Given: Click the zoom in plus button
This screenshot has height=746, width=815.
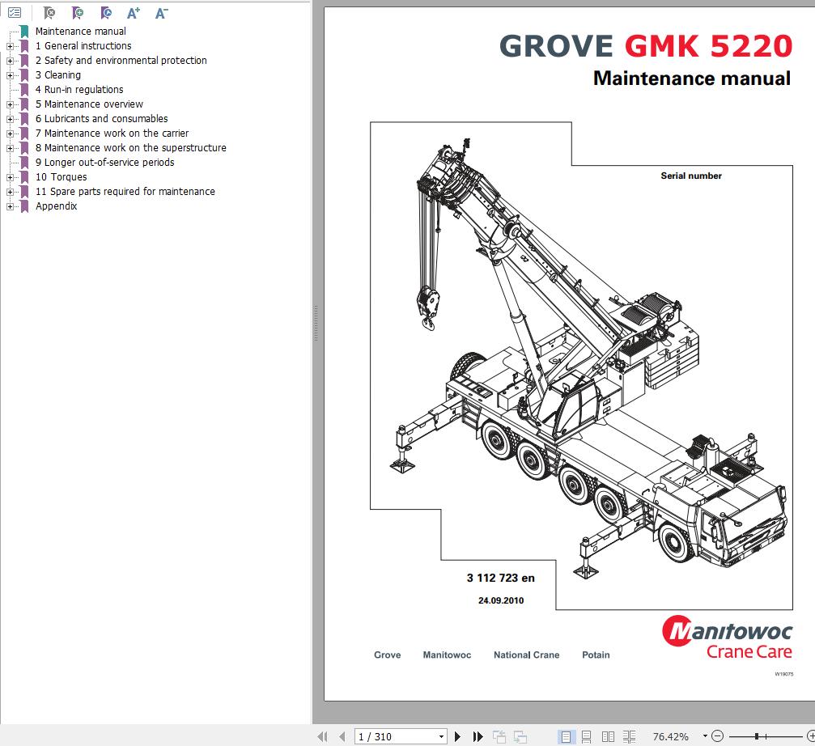Looking at the screenshot, I should 811,736.
